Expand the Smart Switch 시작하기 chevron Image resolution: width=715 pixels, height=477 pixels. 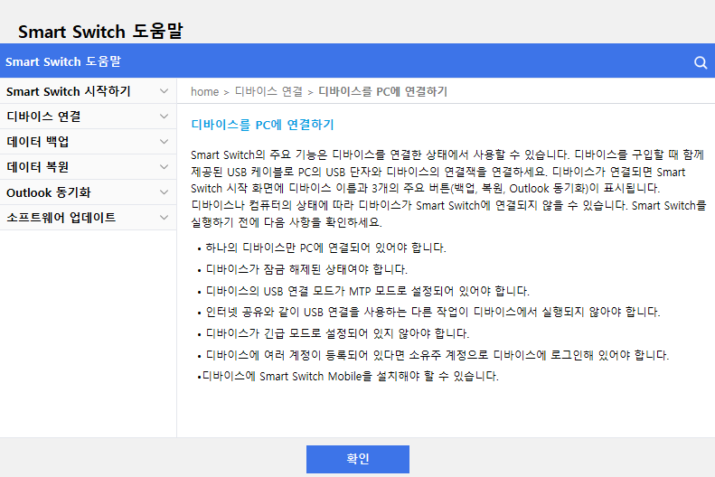point(165,91)
